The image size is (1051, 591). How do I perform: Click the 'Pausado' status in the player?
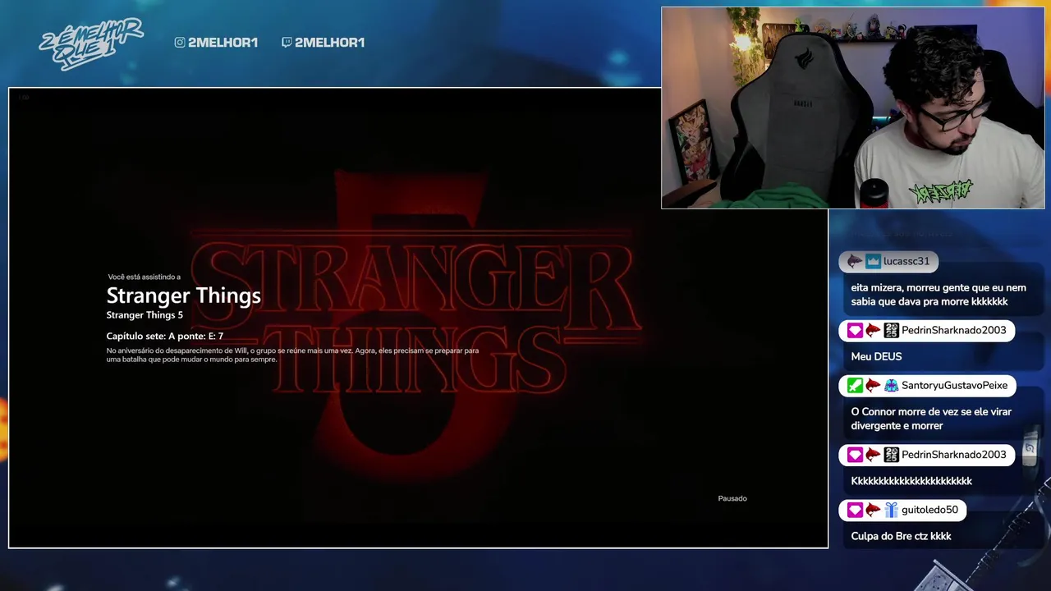[732, 498]
